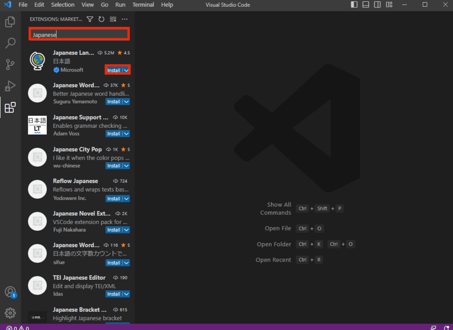Install Japanese Novel Extension pack
This screenshot has width=453, height=330.
(114, 230)
